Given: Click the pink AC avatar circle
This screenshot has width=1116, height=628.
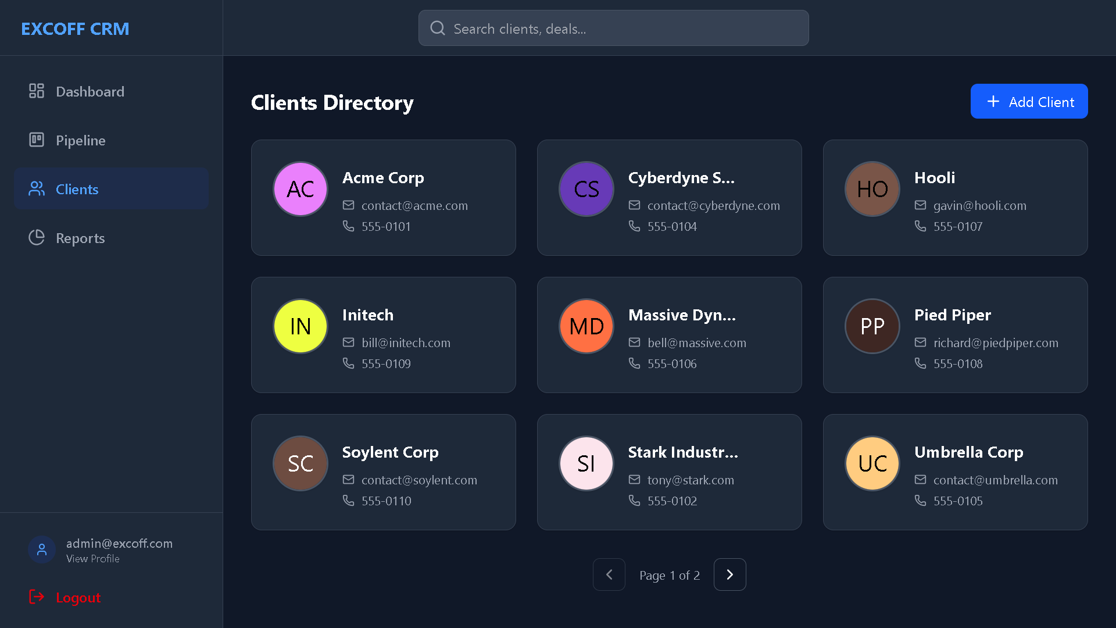Looking at the screenshot, I should coord(301,189).
